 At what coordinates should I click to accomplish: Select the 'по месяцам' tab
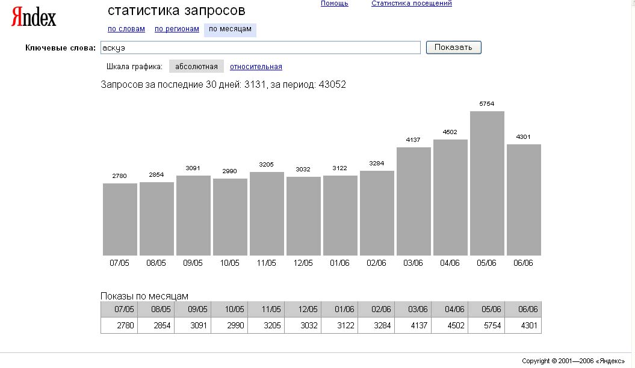pos(230,29)
